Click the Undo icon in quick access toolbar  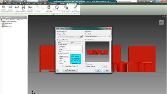coord(15,1)
